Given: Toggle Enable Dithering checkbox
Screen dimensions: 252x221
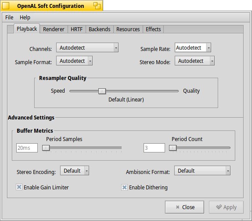Looking at the screenshot, I should pos(124,187).
